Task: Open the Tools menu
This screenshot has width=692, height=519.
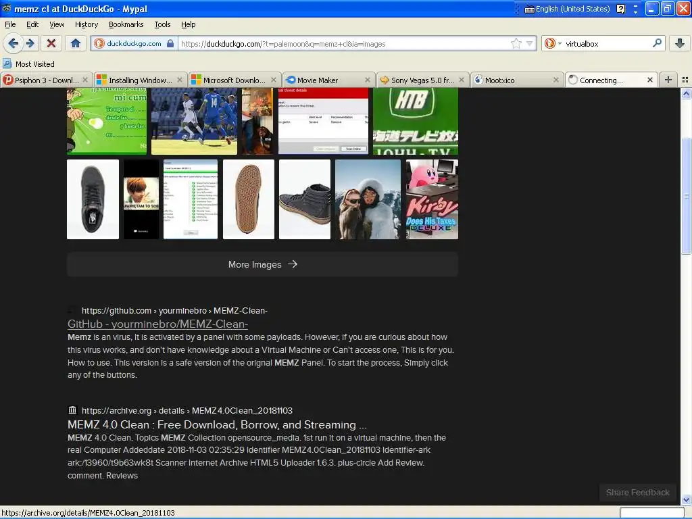Action: pos(162,24)
